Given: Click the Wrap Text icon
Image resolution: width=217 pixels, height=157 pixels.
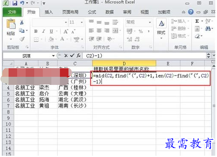Looking at the screenshot, I should coord(115,22).
